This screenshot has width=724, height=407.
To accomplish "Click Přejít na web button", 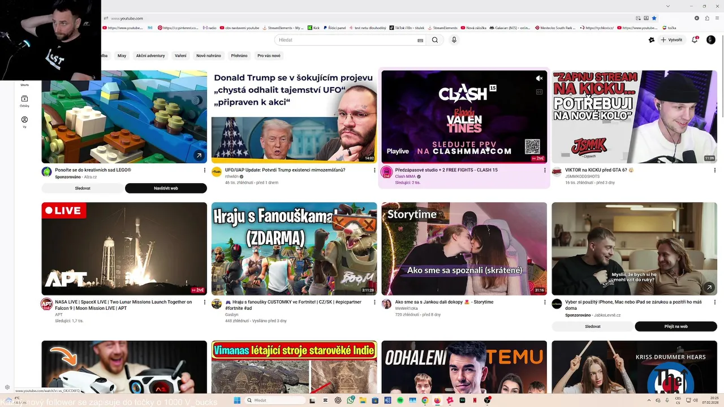I will (676, 326).
